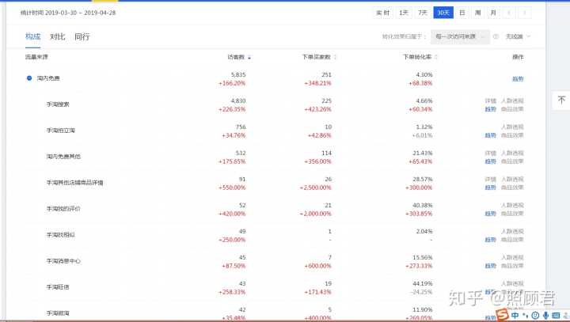Go to next date period arrow

pos(524,13)
